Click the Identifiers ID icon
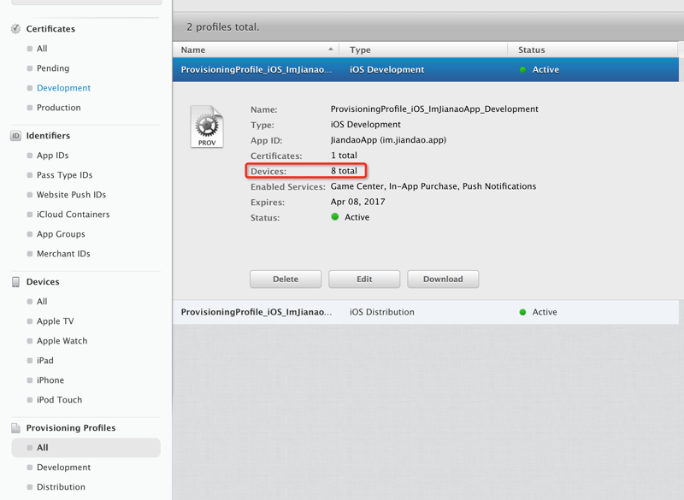 (x=15, y=136)
